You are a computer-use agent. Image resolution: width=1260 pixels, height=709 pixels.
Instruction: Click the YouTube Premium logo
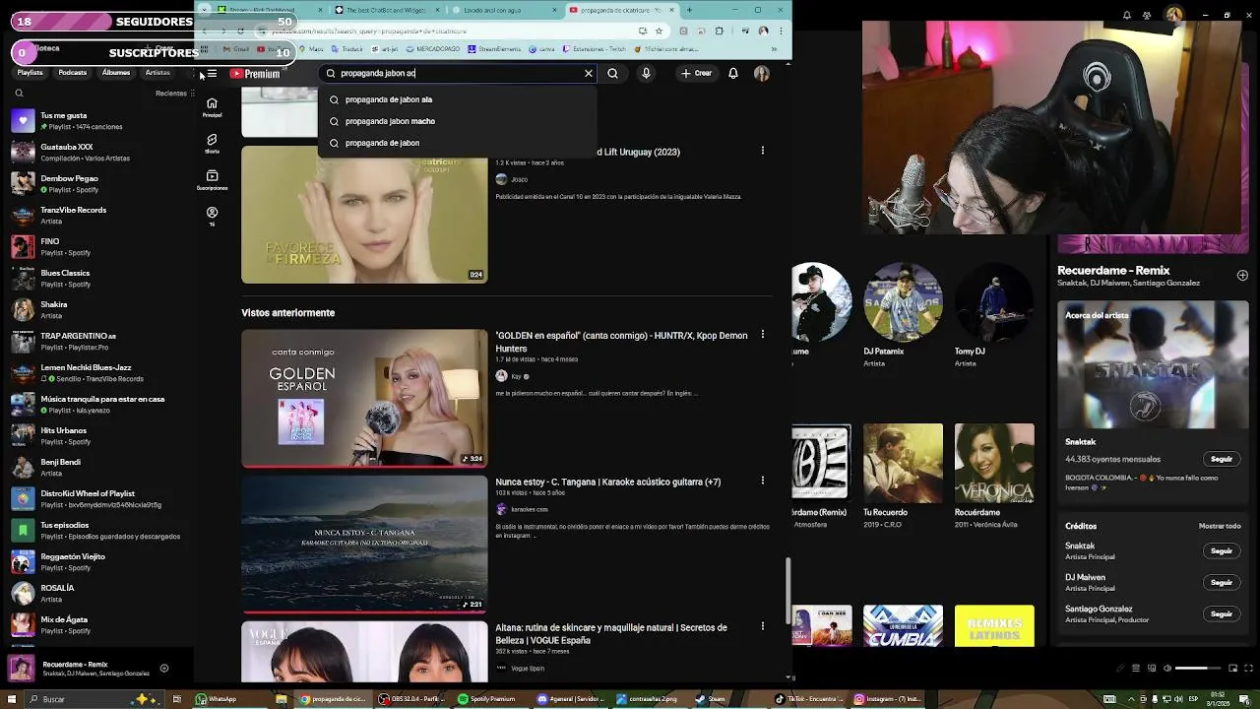pos(255,74)
